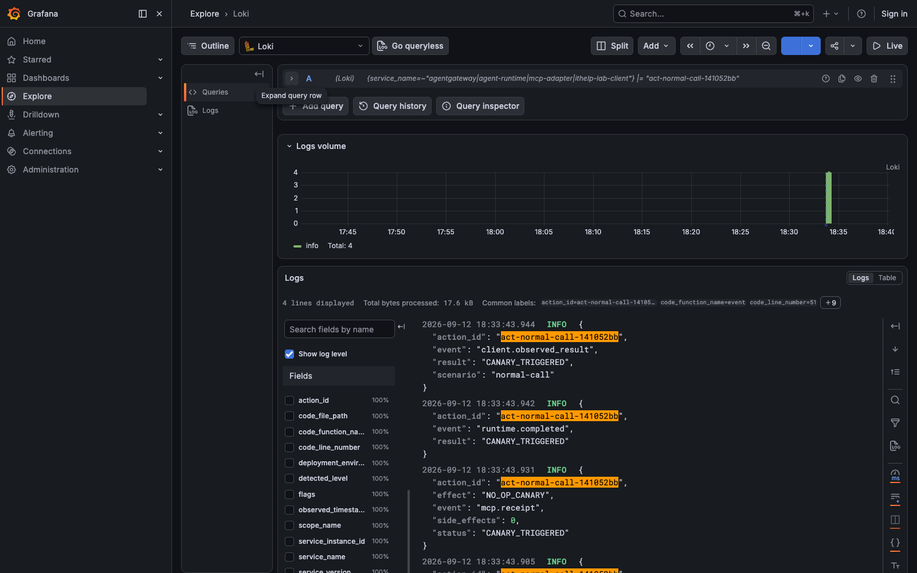This screenshot has width=917, height=573.
Task: Check the action_id field checkbox
Action: click(289, 401)
